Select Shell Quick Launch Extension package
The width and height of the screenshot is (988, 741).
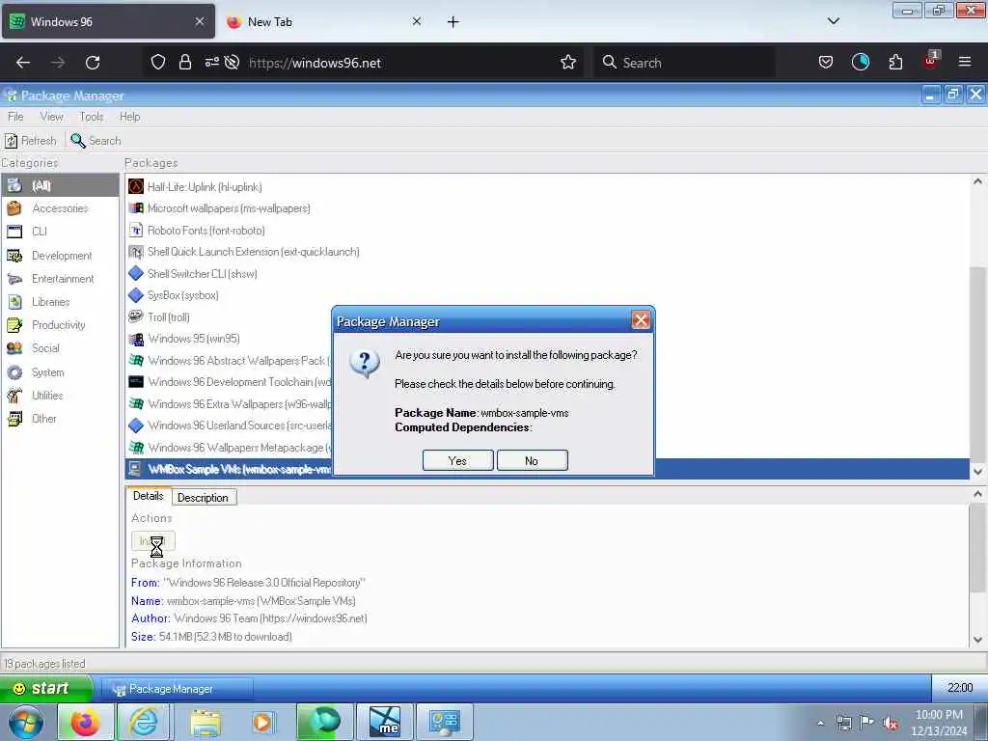click(x=547, y=252)
